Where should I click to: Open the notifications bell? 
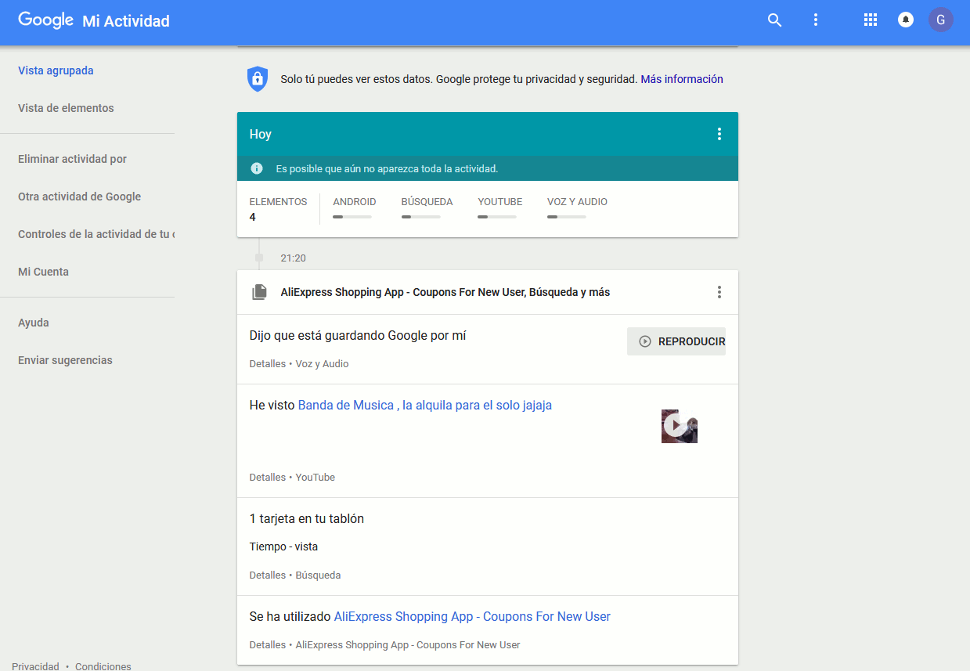pos(906,20)
